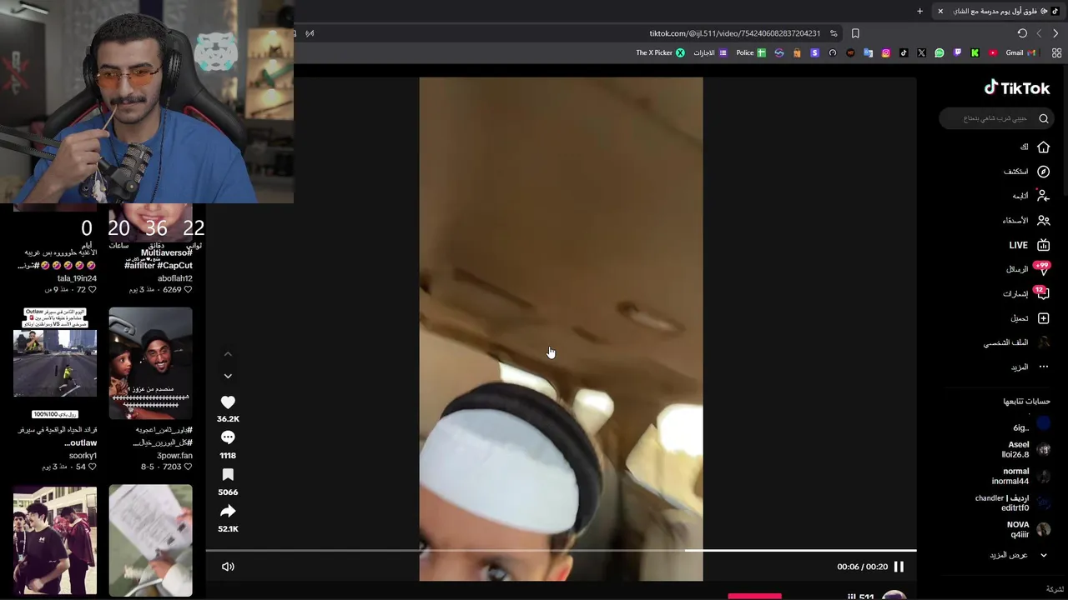The image size is (1068, 600).
Task: Click the TikTok logo
Action: point(1017,87)
